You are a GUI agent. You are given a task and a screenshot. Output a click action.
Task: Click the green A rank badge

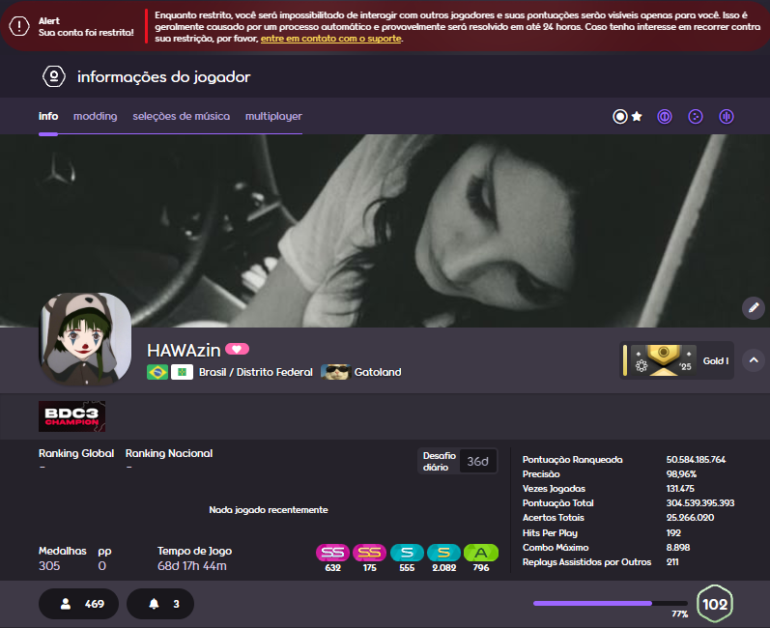point(481,553)
